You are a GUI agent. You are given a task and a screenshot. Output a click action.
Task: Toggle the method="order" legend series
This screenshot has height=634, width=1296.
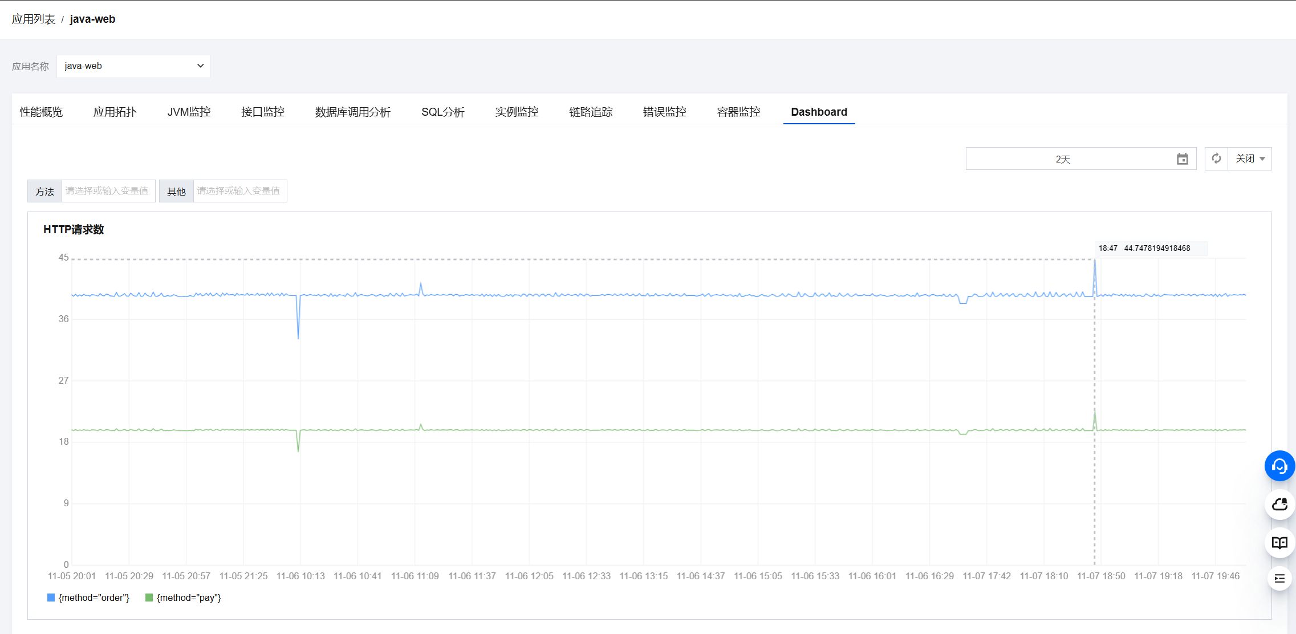tap(94, 598)
